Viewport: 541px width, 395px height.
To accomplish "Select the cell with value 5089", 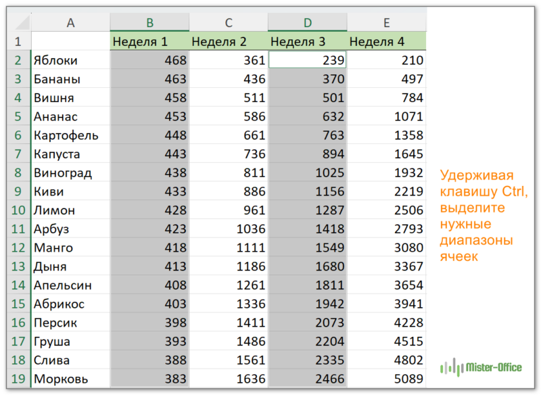I will (x=386, y=379).
